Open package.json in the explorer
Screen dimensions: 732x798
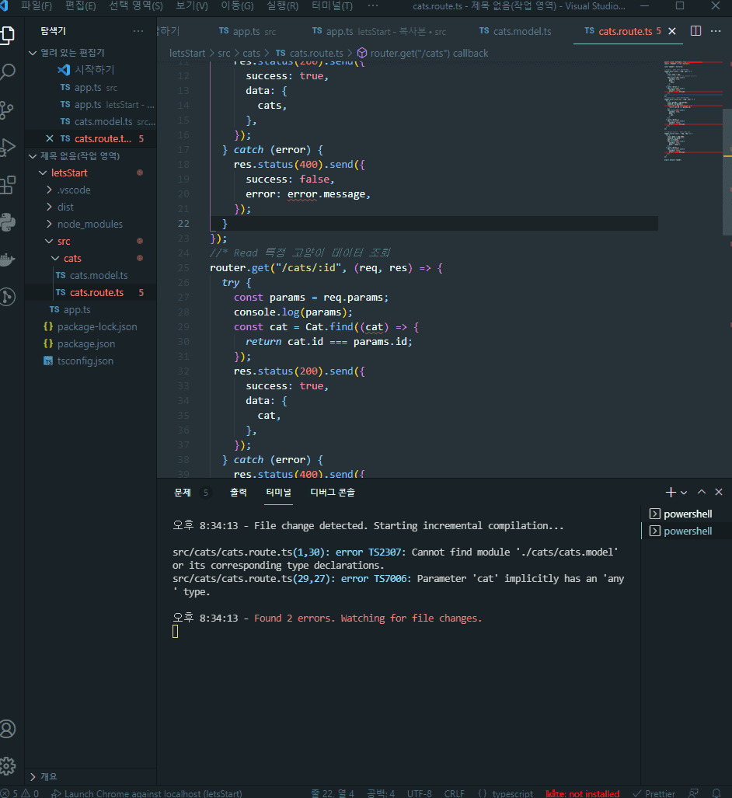(85, 343)
